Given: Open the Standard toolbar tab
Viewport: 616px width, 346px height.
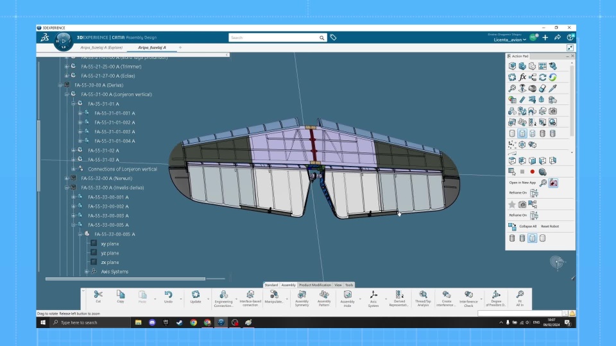Looking at the screenshot, I should 271,285.
